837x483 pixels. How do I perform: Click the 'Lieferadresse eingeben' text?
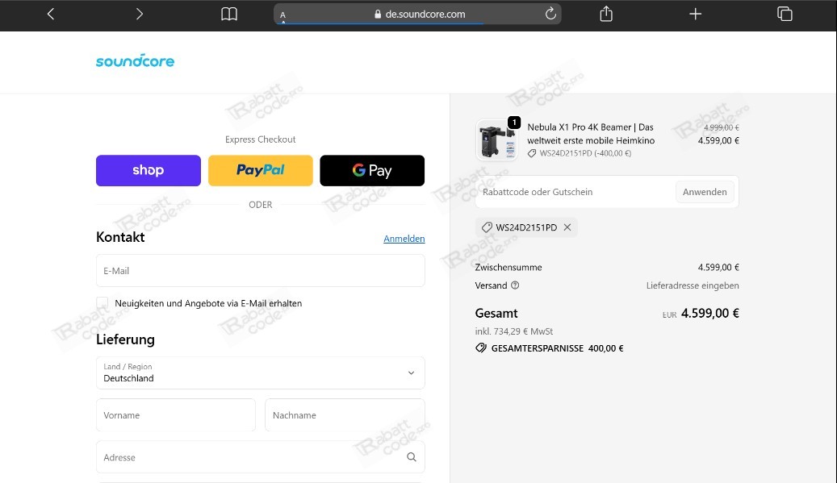pos(693,285)
